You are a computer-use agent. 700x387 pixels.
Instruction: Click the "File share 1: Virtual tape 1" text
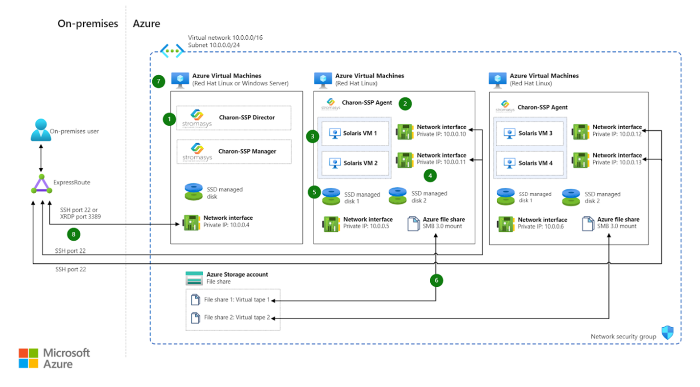tap(237, 300)
